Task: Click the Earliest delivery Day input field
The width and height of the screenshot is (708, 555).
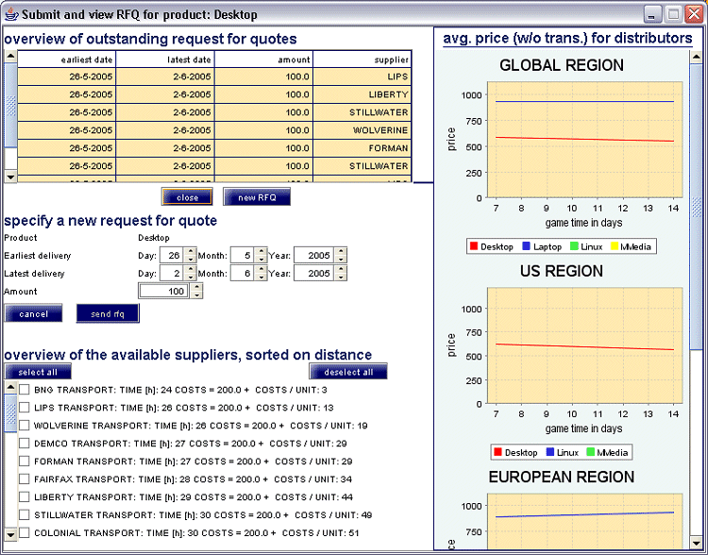Action: [173, 255]
